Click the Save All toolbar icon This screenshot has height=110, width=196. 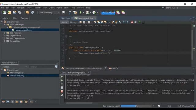[20, 13]
